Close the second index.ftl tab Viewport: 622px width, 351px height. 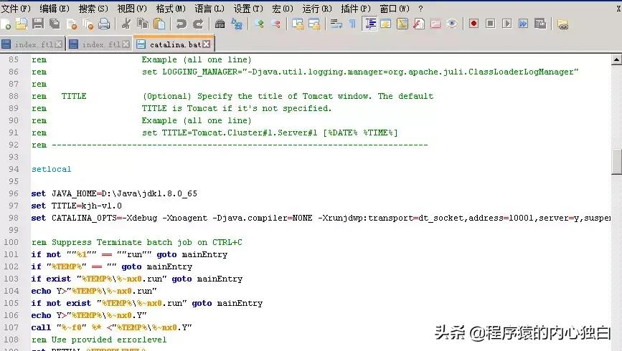[126, 44]
